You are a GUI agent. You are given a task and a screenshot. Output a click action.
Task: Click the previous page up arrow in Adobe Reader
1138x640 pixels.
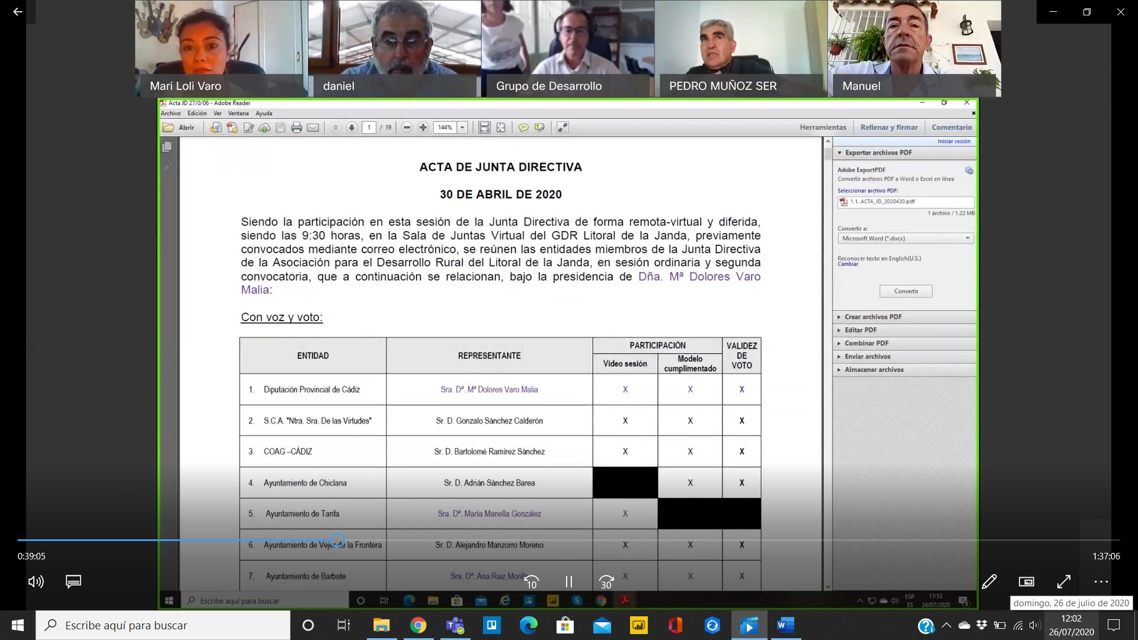tap(335, 127)
